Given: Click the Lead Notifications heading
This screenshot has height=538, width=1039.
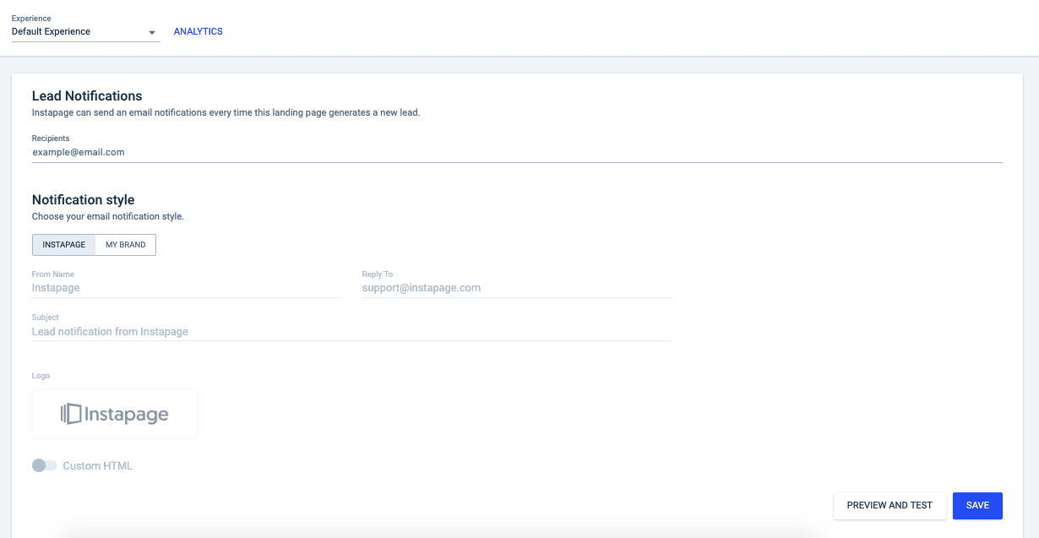Looking at the screenshot, I should [x=87, y=96].
